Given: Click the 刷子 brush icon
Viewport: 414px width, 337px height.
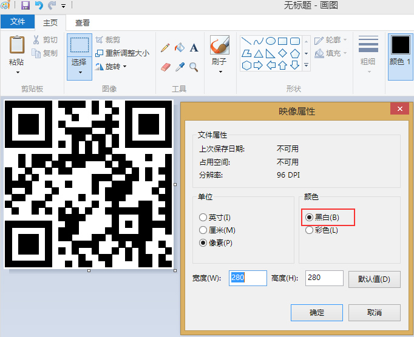Looking at the screenshot, I should [x=219, y=45].
